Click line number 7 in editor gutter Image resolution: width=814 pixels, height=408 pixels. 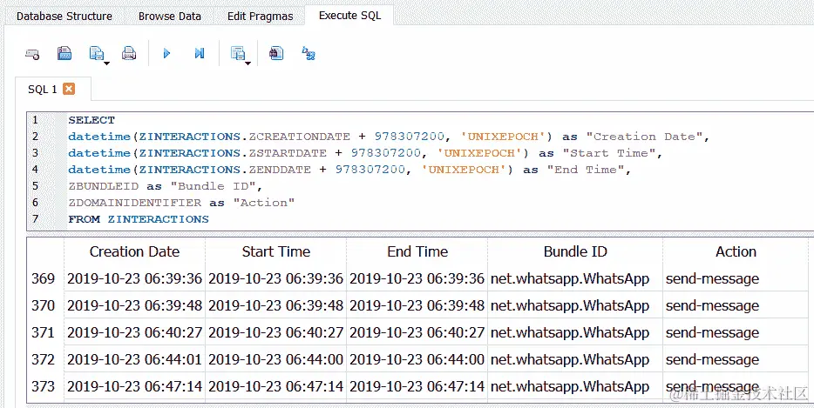click(35, 219)
